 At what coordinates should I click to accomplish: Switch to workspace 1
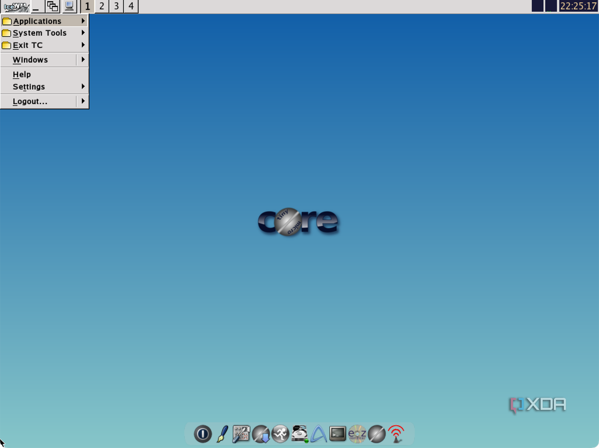point(88,6)
